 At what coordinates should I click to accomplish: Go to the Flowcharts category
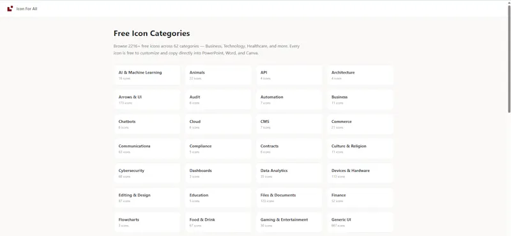point(147,222)
